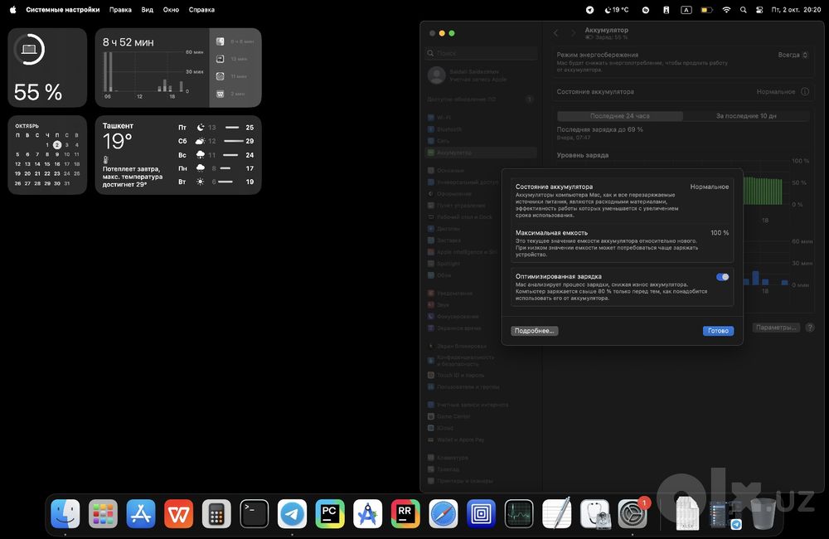Open the XLSX file in the Dock
The image size is (829, 539).
coord(687,513)
